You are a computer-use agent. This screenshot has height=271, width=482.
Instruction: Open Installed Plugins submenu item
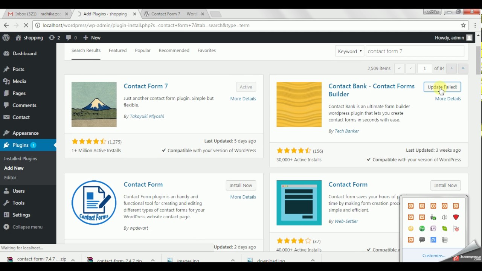[20, 158]
